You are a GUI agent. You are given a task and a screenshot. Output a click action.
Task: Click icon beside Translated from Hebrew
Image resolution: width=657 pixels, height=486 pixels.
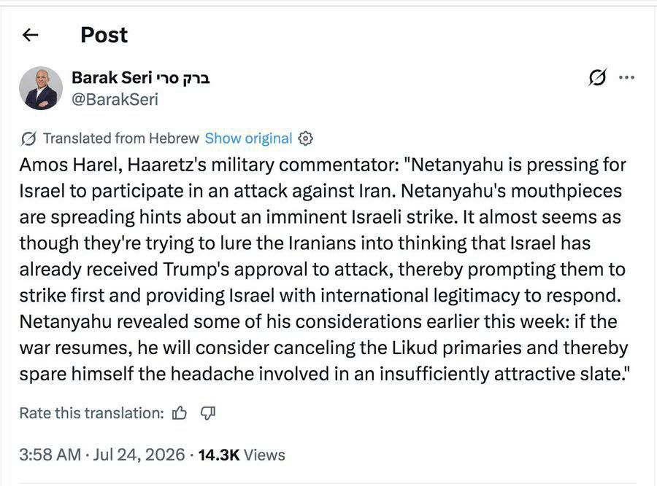(28, 138)
